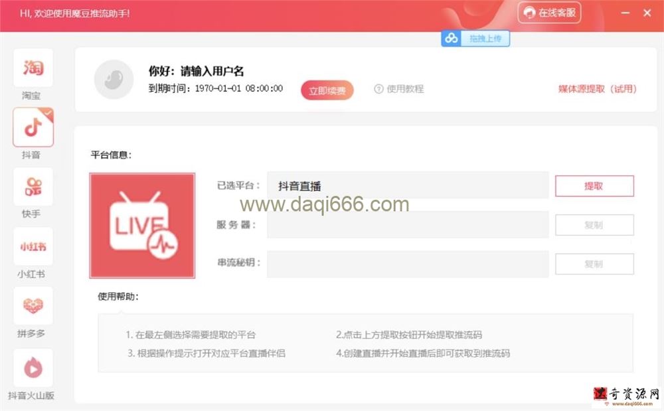Select the Kuaishou (快手) platform icon

click(x=33, y=187)
